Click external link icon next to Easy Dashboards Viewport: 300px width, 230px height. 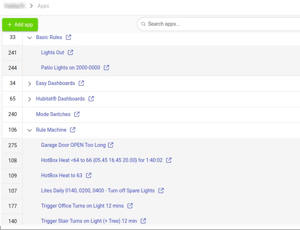coord(81,83)
